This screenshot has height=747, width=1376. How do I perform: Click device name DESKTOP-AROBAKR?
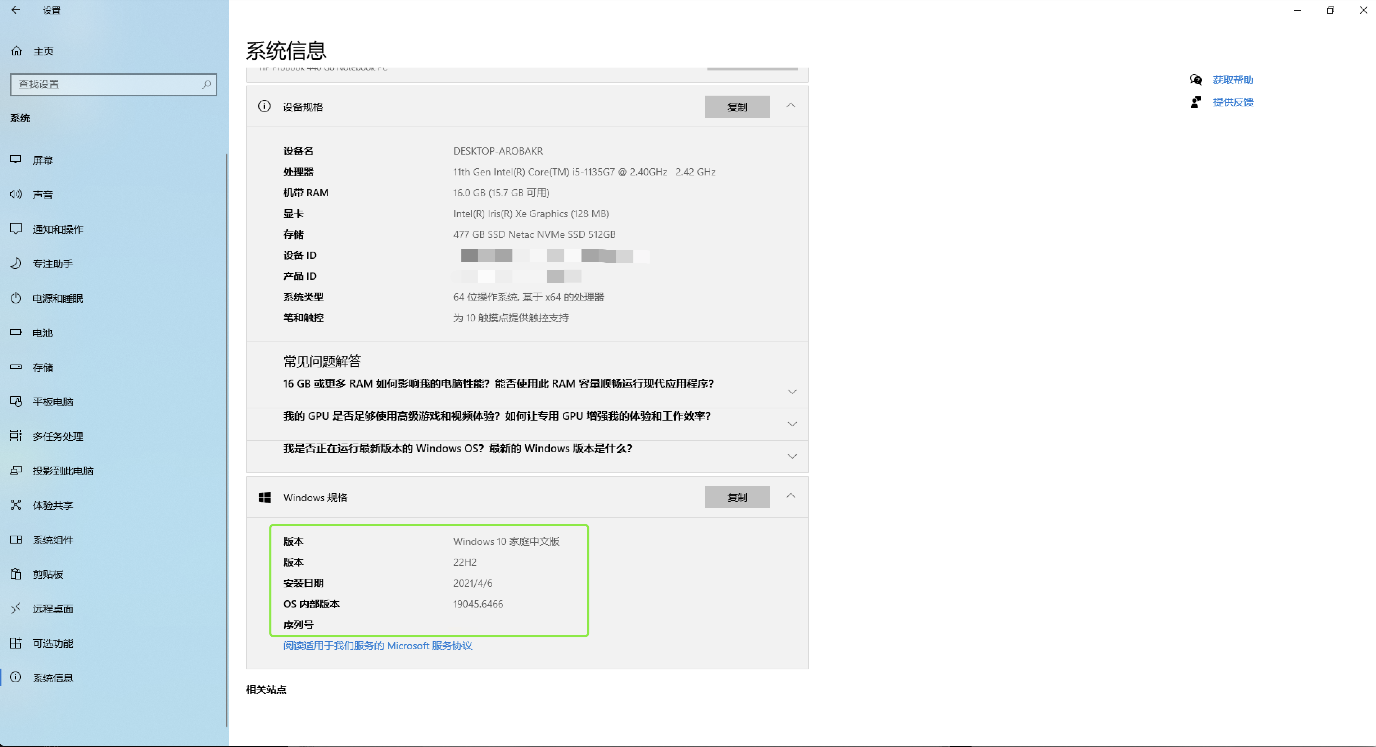498,151
